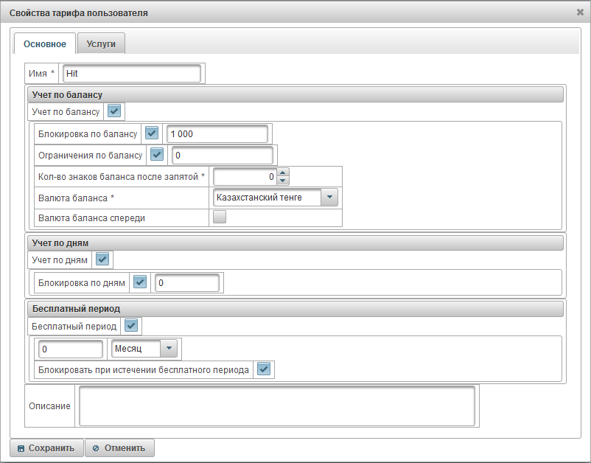591x463 pixels.
Task: Increase the balance decimal places spinner
Action: 283,173
